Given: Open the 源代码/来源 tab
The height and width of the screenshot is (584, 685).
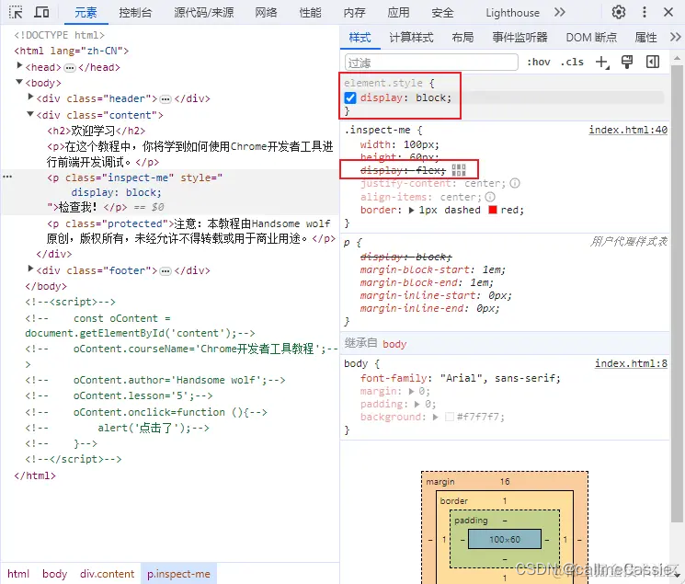Looking at the screenshot, I should (x=204, y=13).
